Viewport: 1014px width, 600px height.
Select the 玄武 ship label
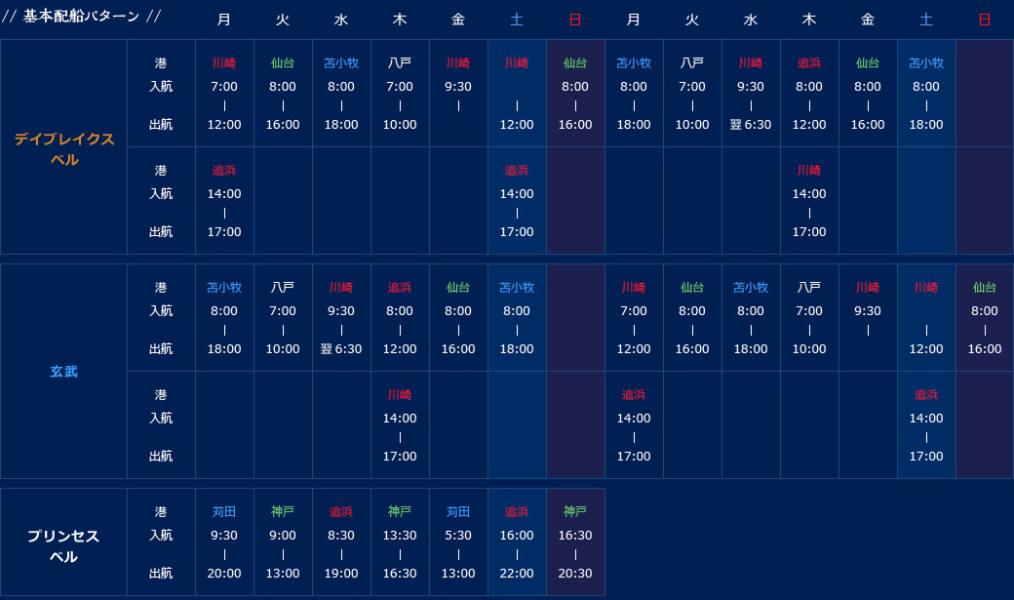point(64,372)
